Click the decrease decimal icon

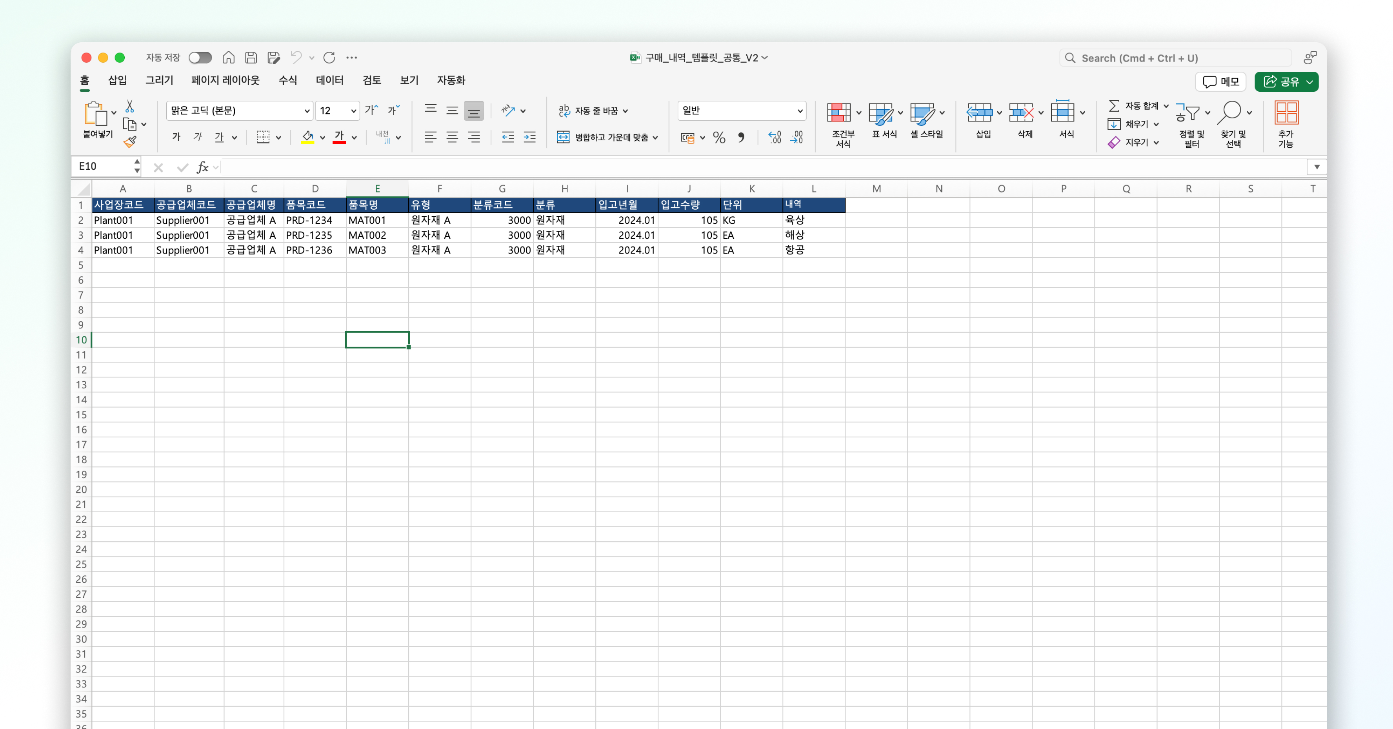pos(797,138)
